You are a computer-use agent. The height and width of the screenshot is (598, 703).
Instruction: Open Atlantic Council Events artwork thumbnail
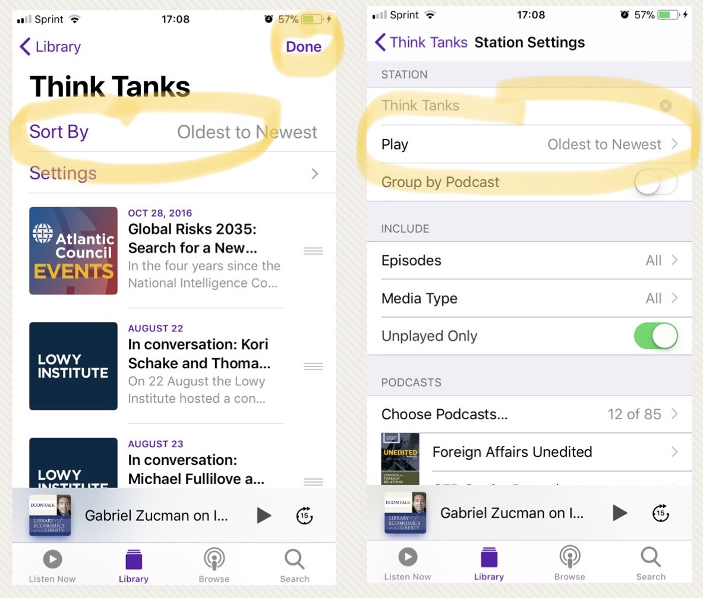(x=73, y=251)
